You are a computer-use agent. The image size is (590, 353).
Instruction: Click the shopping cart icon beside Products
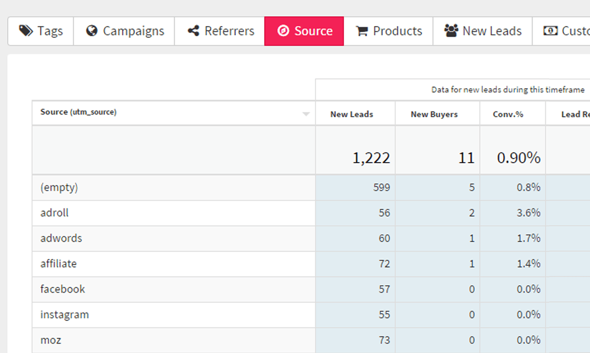(362, 31)
